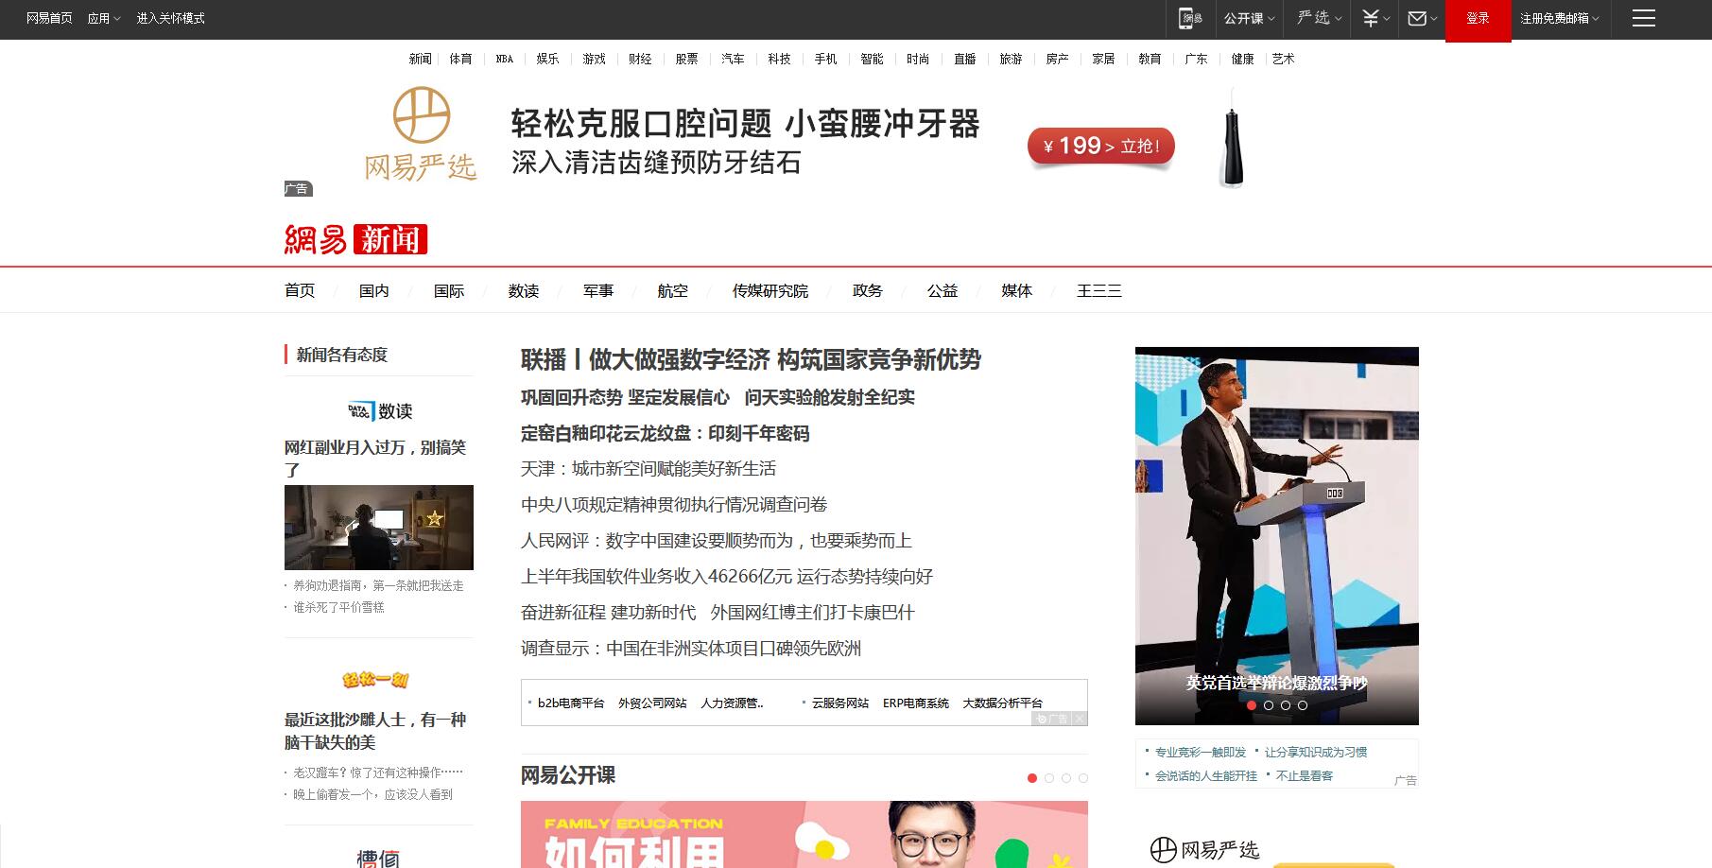Open 大数据分析平台 ad link
Viewport: 1712px width, 868px height.
point(1002,703)
